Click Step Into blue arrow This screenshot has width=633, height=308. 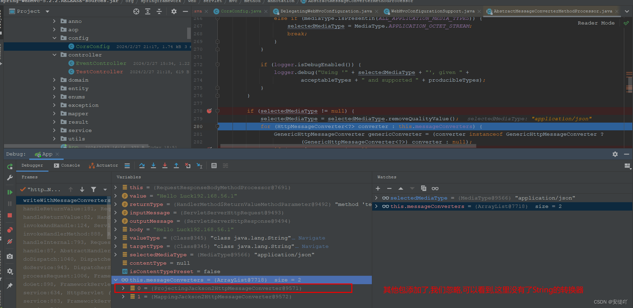click(x=153, y=166)
